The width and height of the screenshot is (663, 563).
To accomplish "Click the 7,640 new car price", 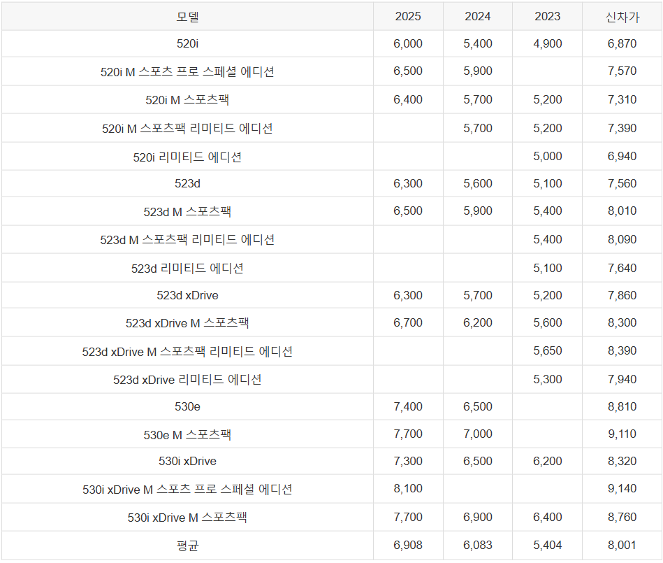I will tap(622, 268).
